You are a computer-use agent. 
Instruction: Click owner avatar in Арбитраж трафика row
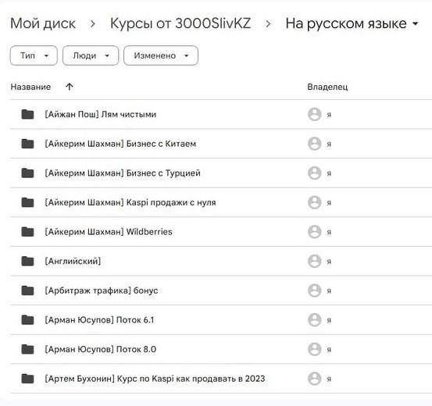[314, 290]
